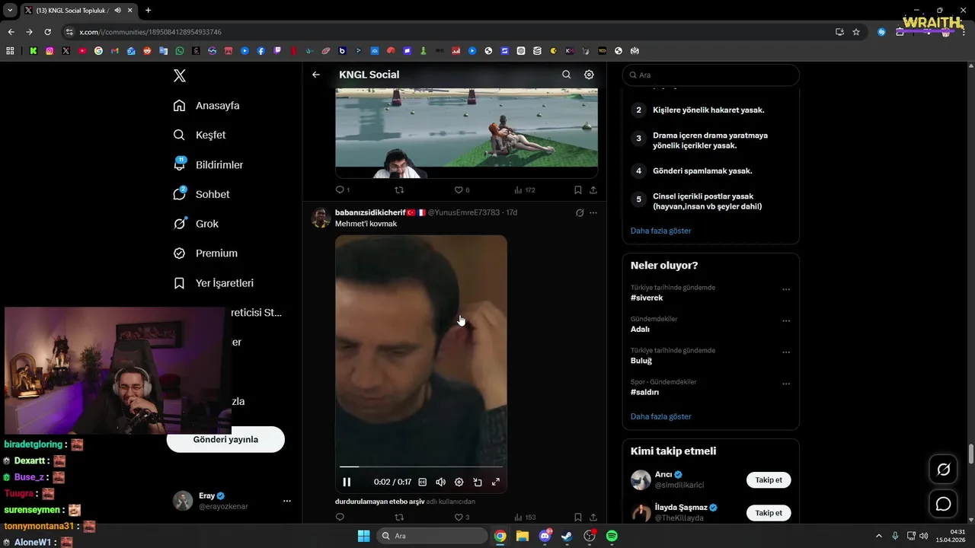975x548 pixels.
Task: Toggle video captions CC button
Action: [x=423, y=482]
